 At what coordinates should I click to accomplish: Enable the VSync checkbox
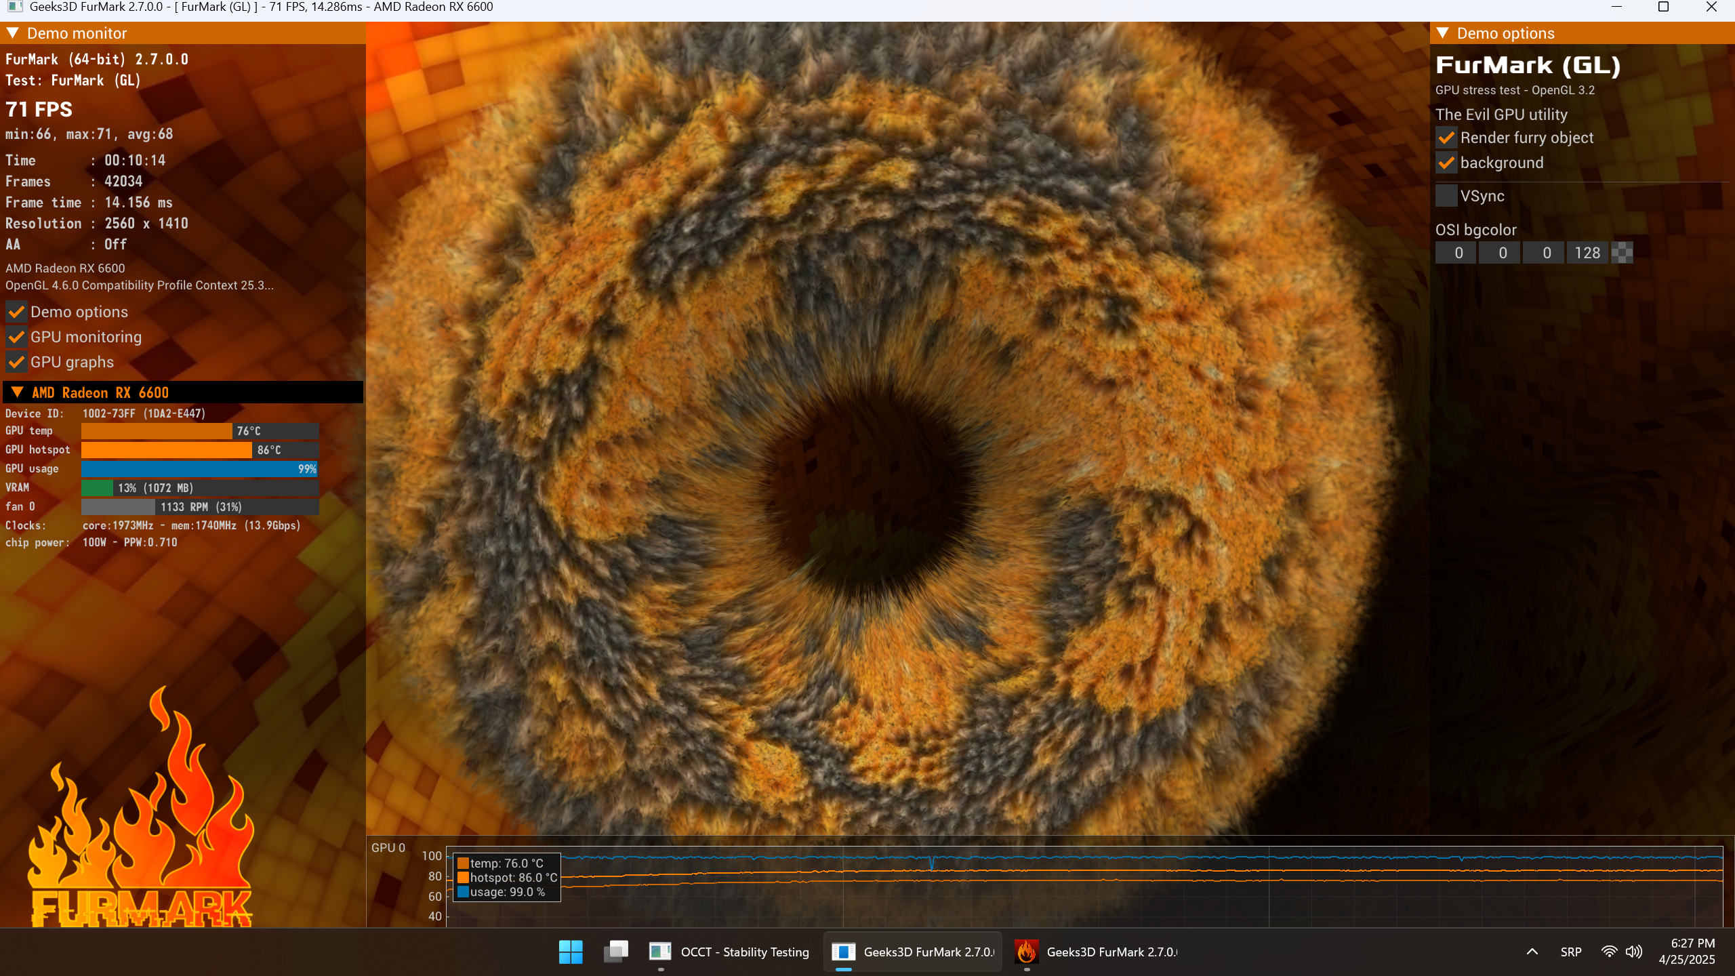tap(1446, 196)
